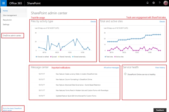169x112 pixels.
Task: Click the SharePoint admin center page title
Action: coord(49,13)
